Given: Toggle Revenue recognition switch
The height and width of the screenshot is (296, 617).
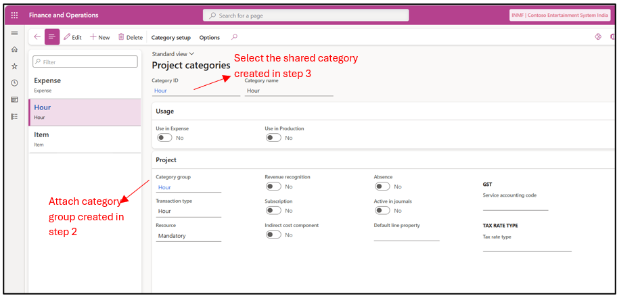Looking at the screenshot, I should click(273, 187).
